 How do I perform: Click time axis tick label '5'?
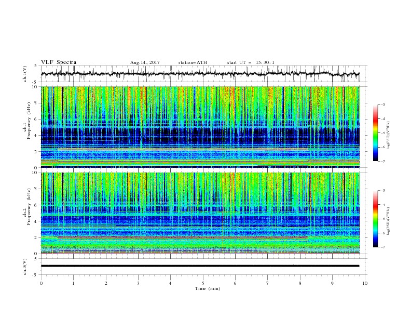pos(203,283)
